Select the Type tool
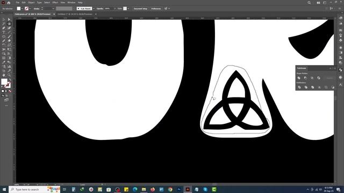This screenshot has height=193, width=344. click(x=4, y=32)
